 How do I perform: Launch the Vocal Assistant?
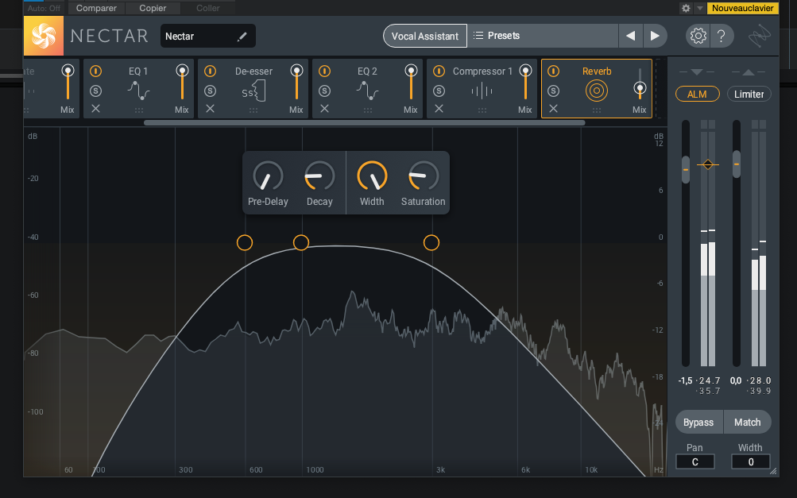[424, 35]
